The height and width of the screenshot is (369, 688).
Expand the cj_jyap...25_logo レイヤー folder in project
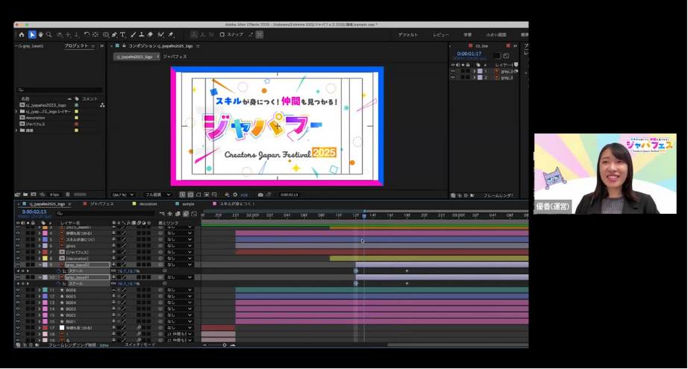pyautogui.click(x=16, y=112)
